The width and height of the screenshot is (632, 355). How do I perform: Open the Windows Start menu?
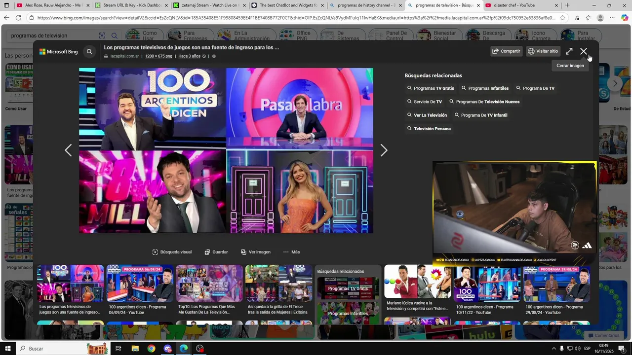point(7,349)
